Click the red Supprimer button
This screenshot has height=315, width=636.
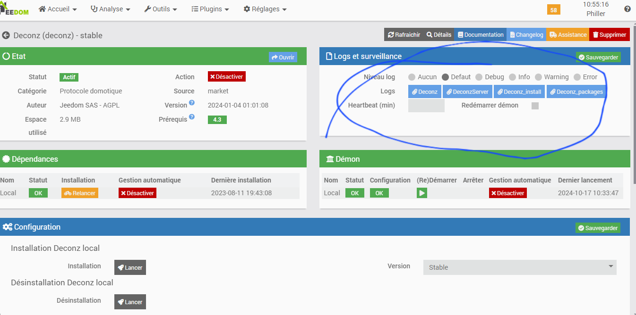(x=610, y=35)
